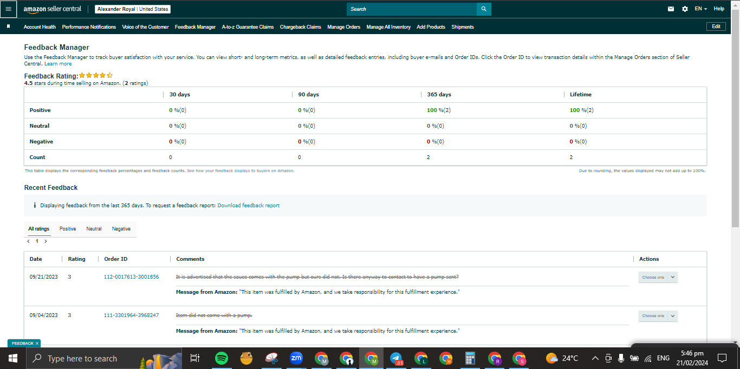Click the ENG input language indicator

663,358
